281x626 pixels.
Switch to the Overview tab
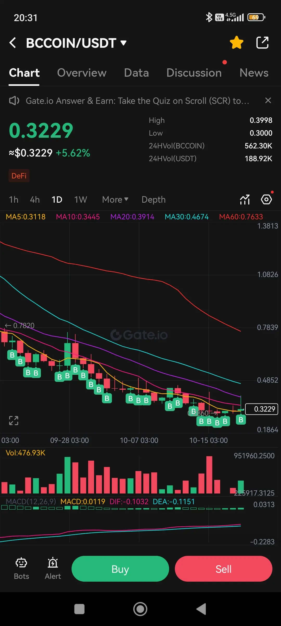82,73
